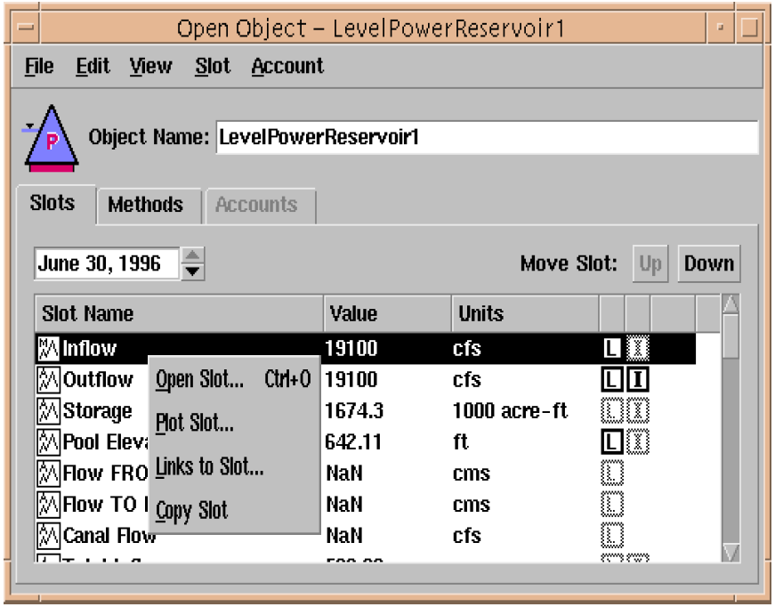Click the series icon beside Inflow

coord(47,349)
